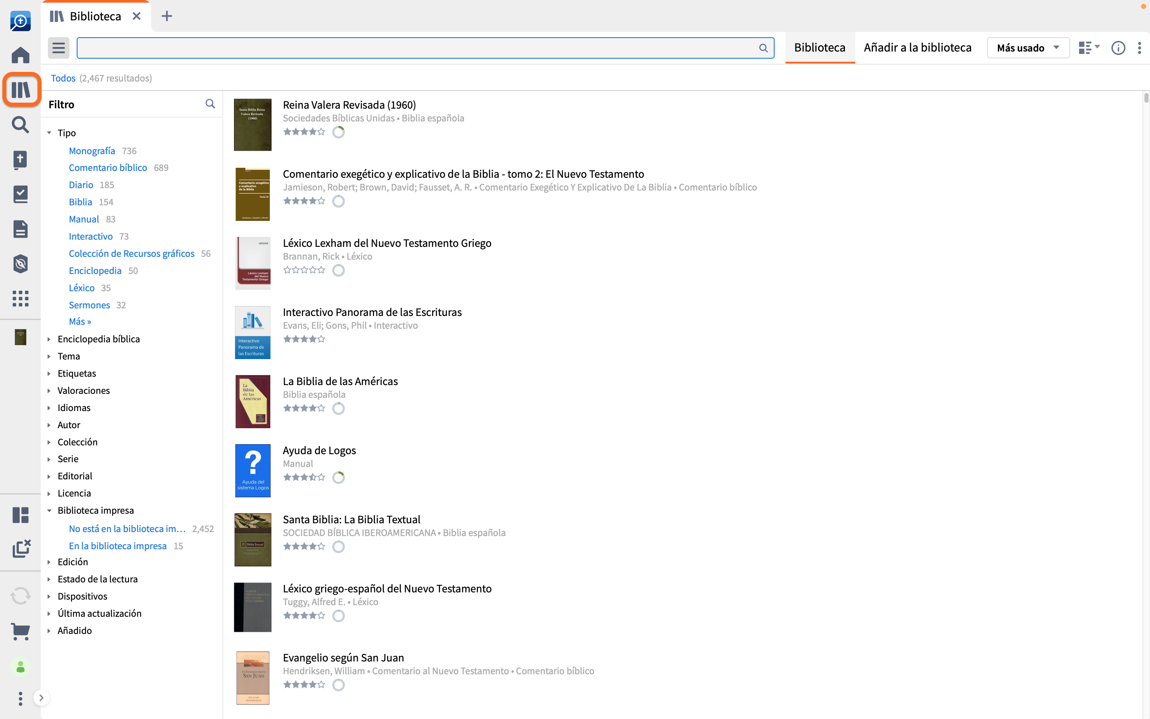
Task: Select the Biblioteca panel tab at top
Action: pyautogui.click(x=95, y=16)
